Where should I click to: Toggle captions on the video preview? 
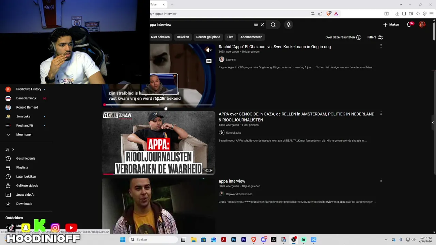[x=209, y=61]
